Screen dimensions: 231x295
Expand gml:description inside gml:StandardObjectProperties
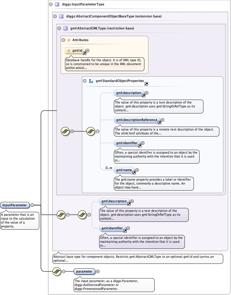click(x=147, y=93)
